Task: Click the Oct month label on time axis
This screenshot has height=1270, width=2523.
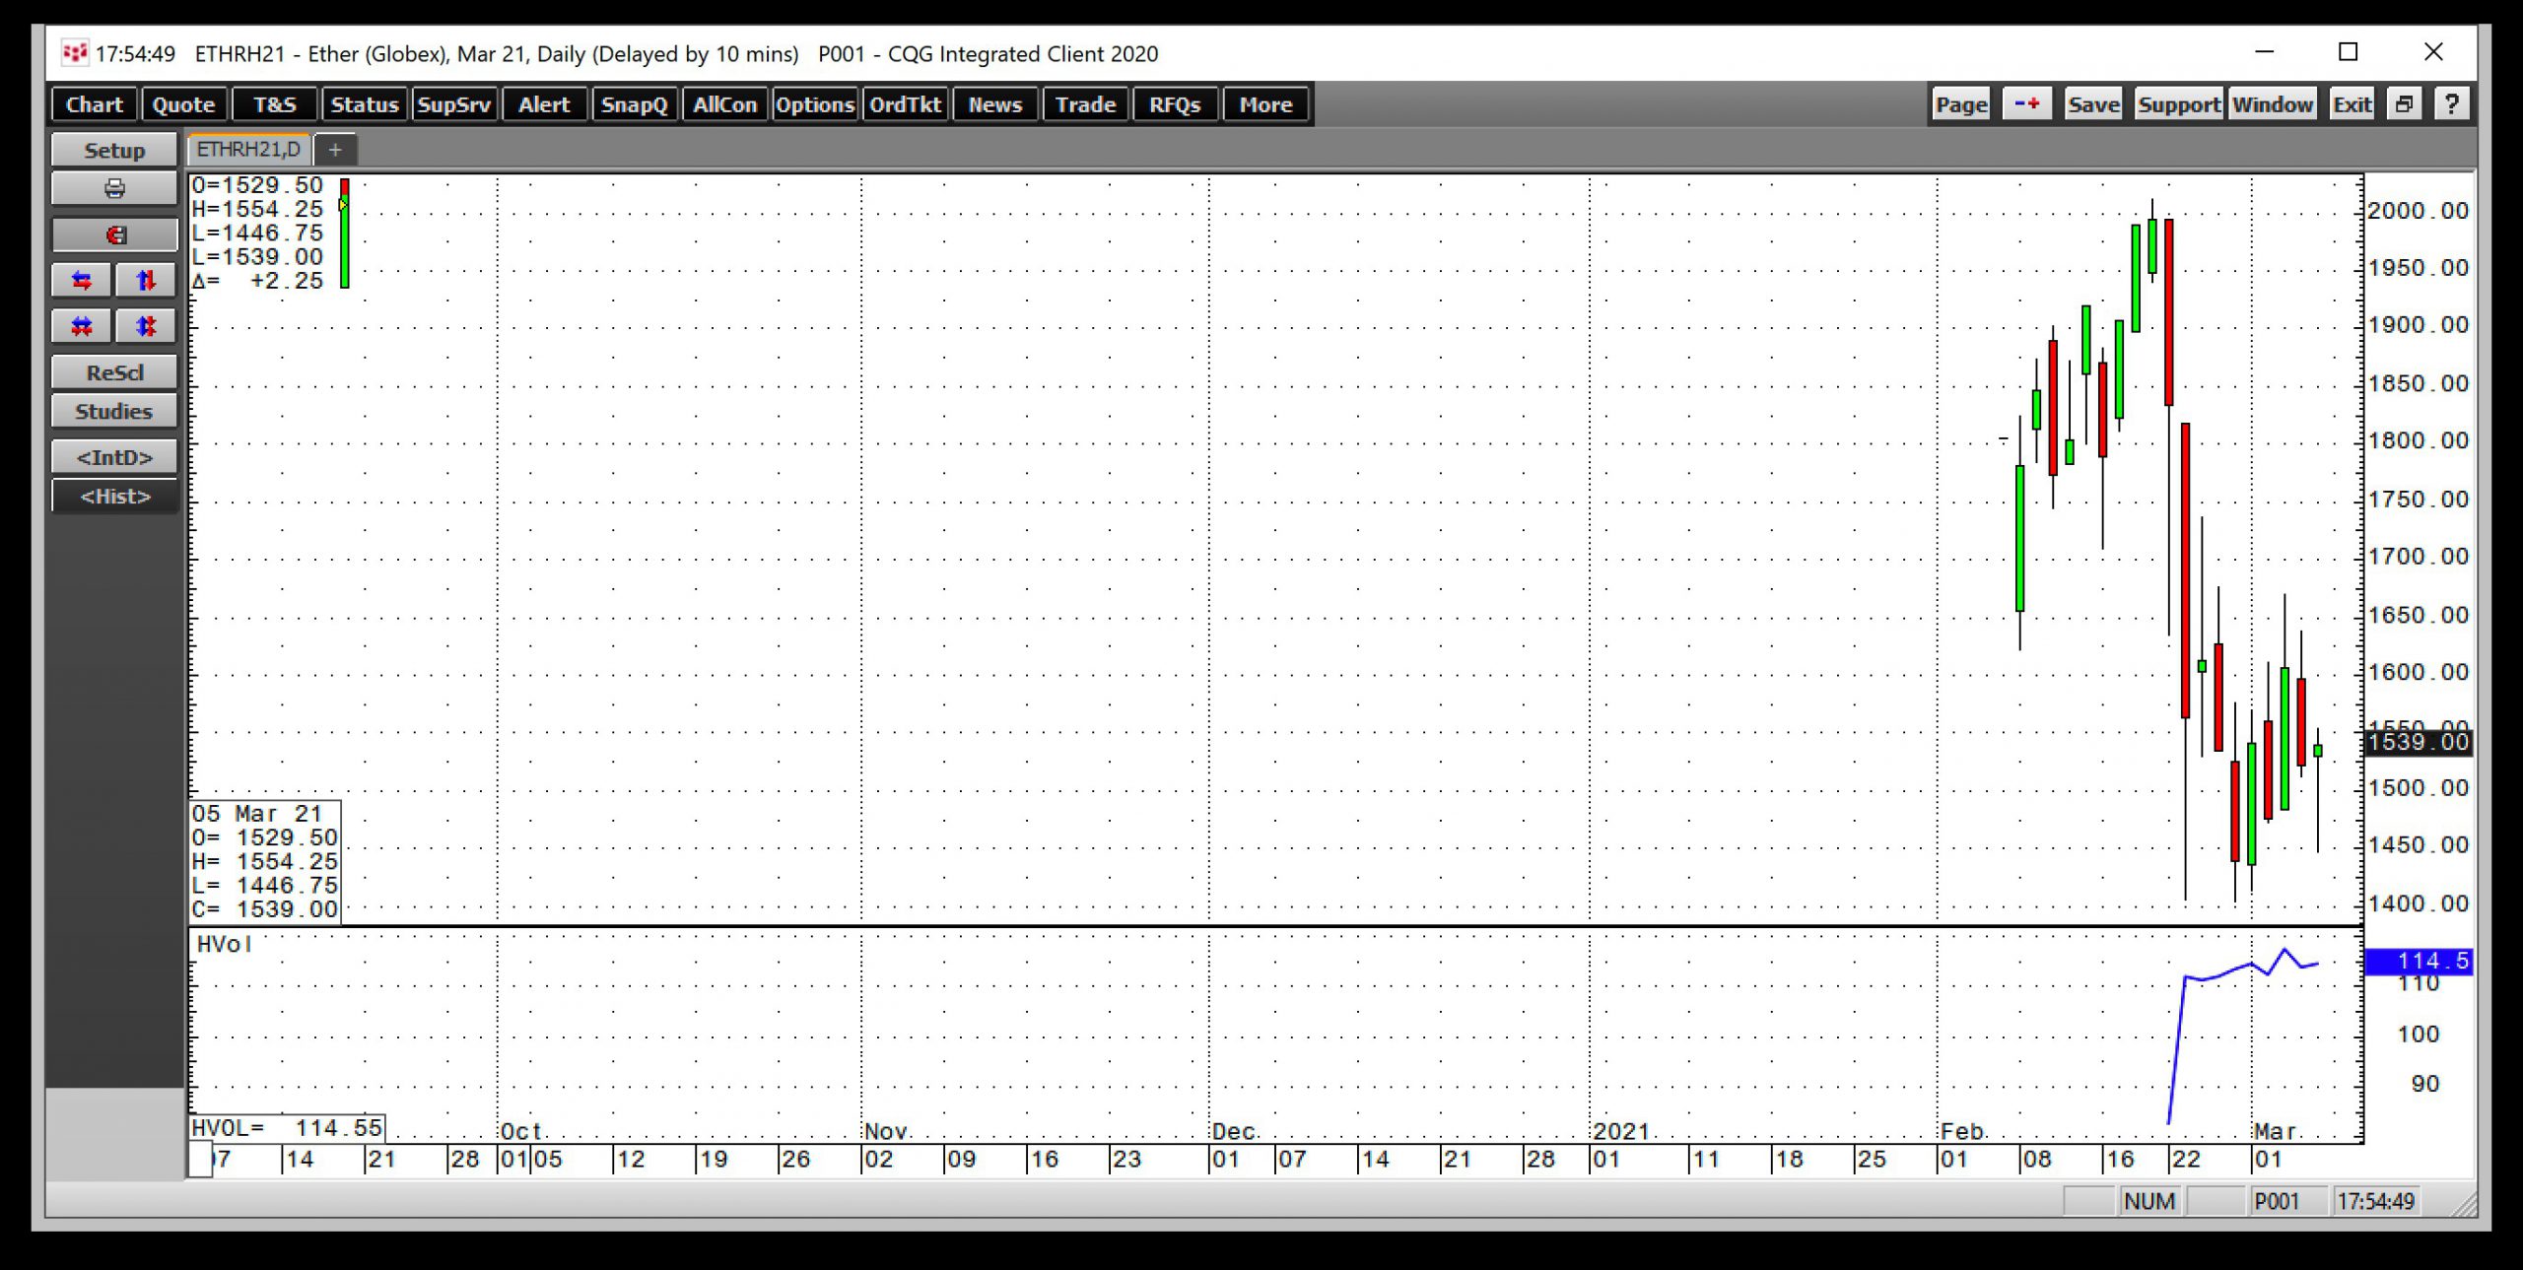Action: pyautogui.click(x=521, y=1131)
